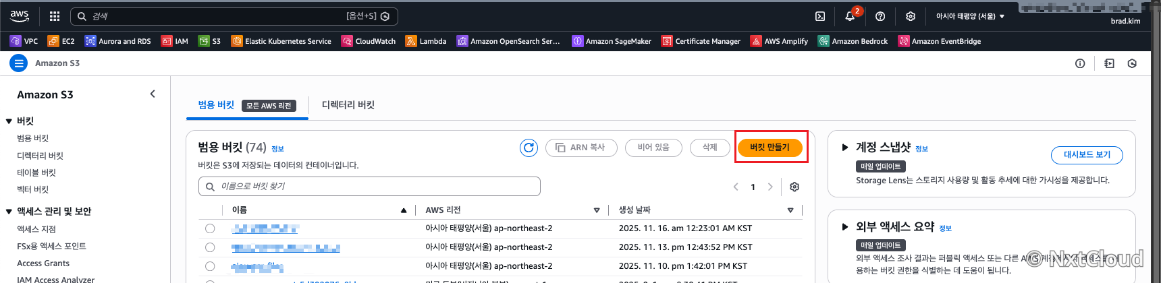1161x283 pixels.
Task: Open Amazon Bedrock shortcut
Action: [x=853, y=41]
